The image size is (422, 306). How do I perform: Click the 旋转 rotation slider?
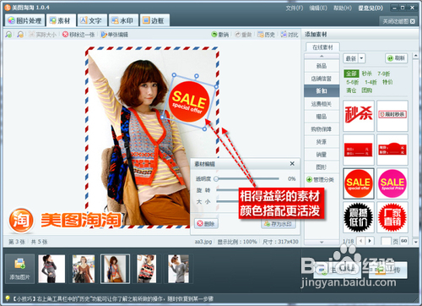228,190
